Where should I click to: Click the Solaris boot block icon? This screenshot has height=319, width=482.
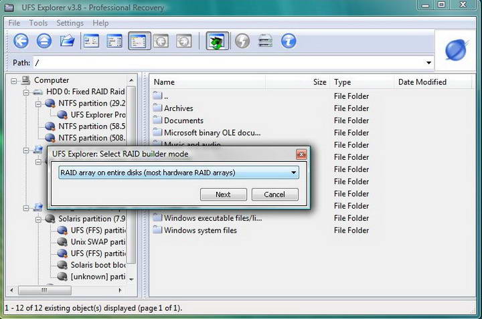(62, 265)
